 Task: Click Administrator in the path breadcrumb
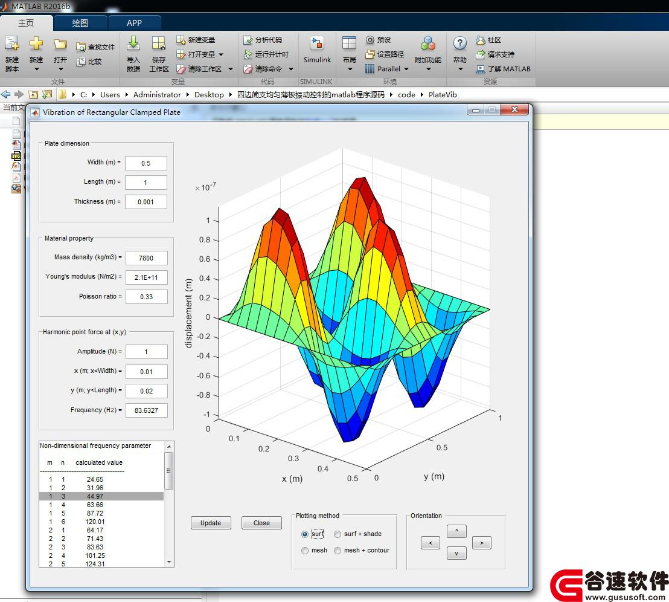157,95
